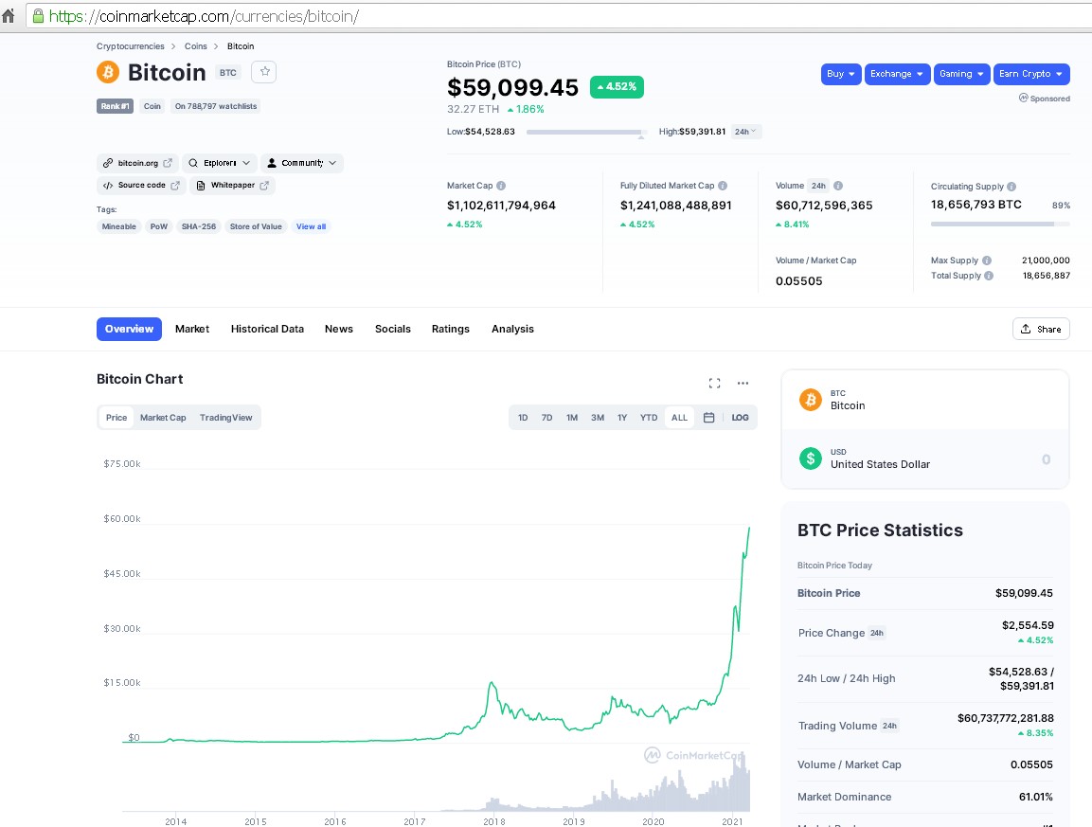This screenshot has width=1092, height=827.
Task: Click the Low/High price range slider
Action: (x=586, y=132)
